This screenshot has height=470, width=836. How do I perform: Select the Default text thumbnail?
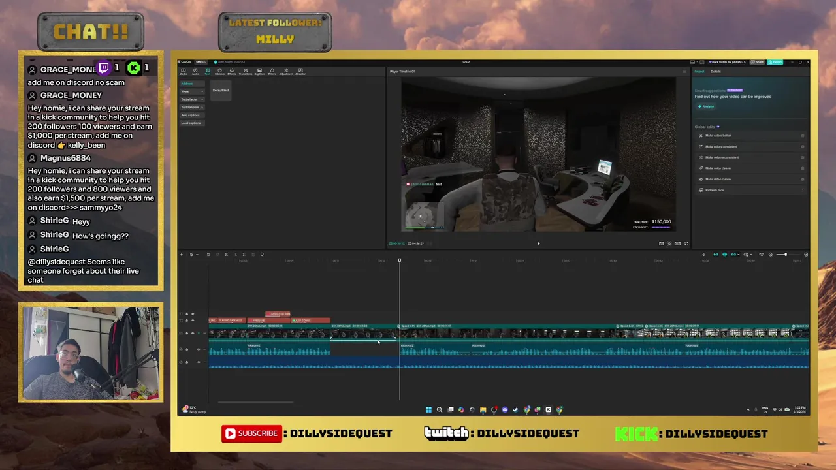point(221,90)
